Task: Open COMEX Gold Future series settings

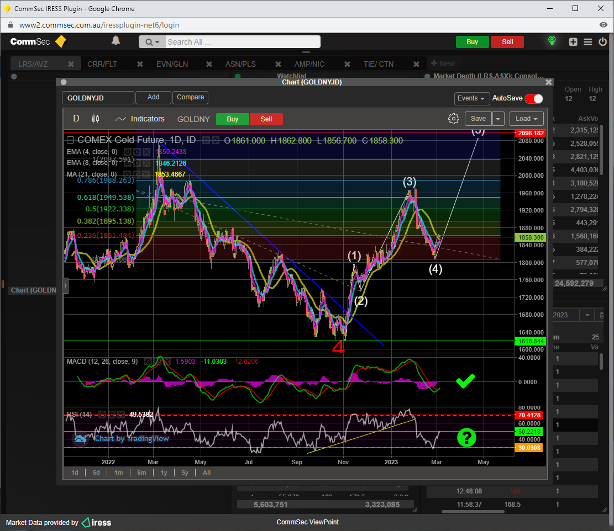Action: point(216,140)
